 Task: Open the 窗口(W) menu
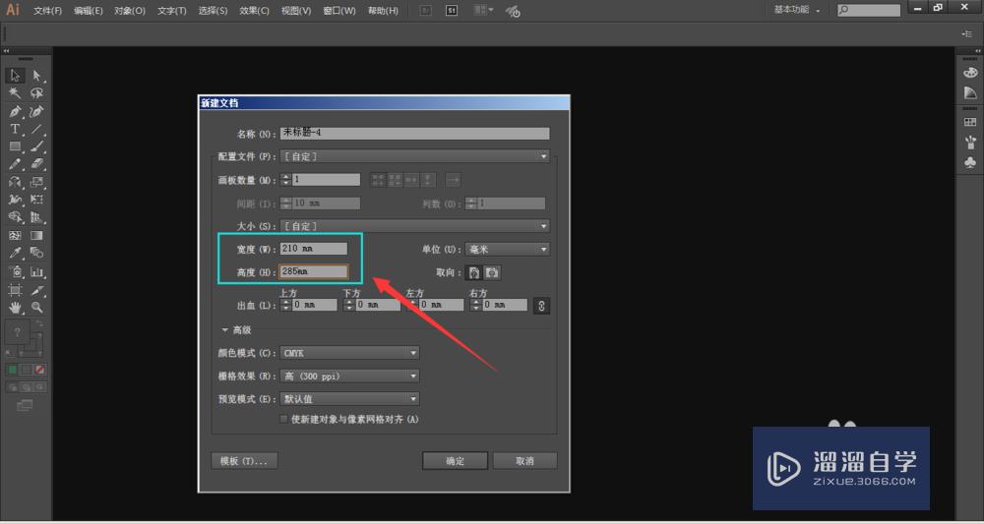pyautogui.click(x=338, y=11)
